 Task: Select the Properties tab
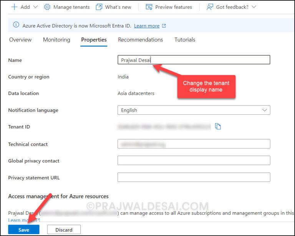point(94,40)
